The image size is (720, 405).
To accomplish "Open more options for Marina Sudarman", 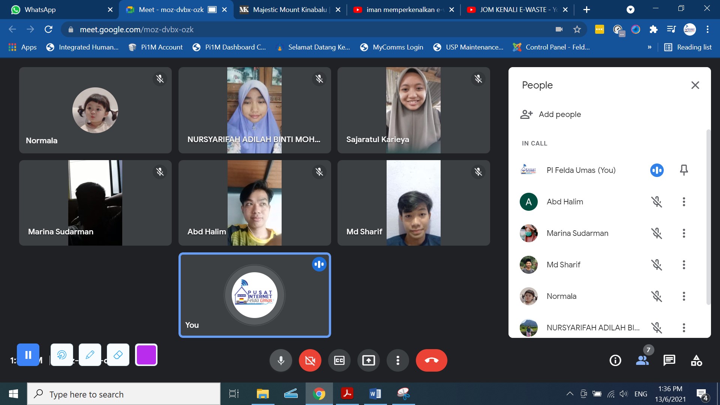I will point(684,233).
